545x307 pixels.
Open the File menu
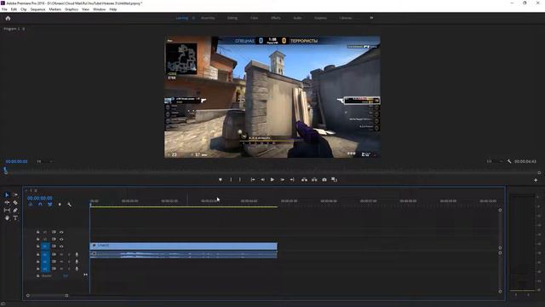(4, 9)
